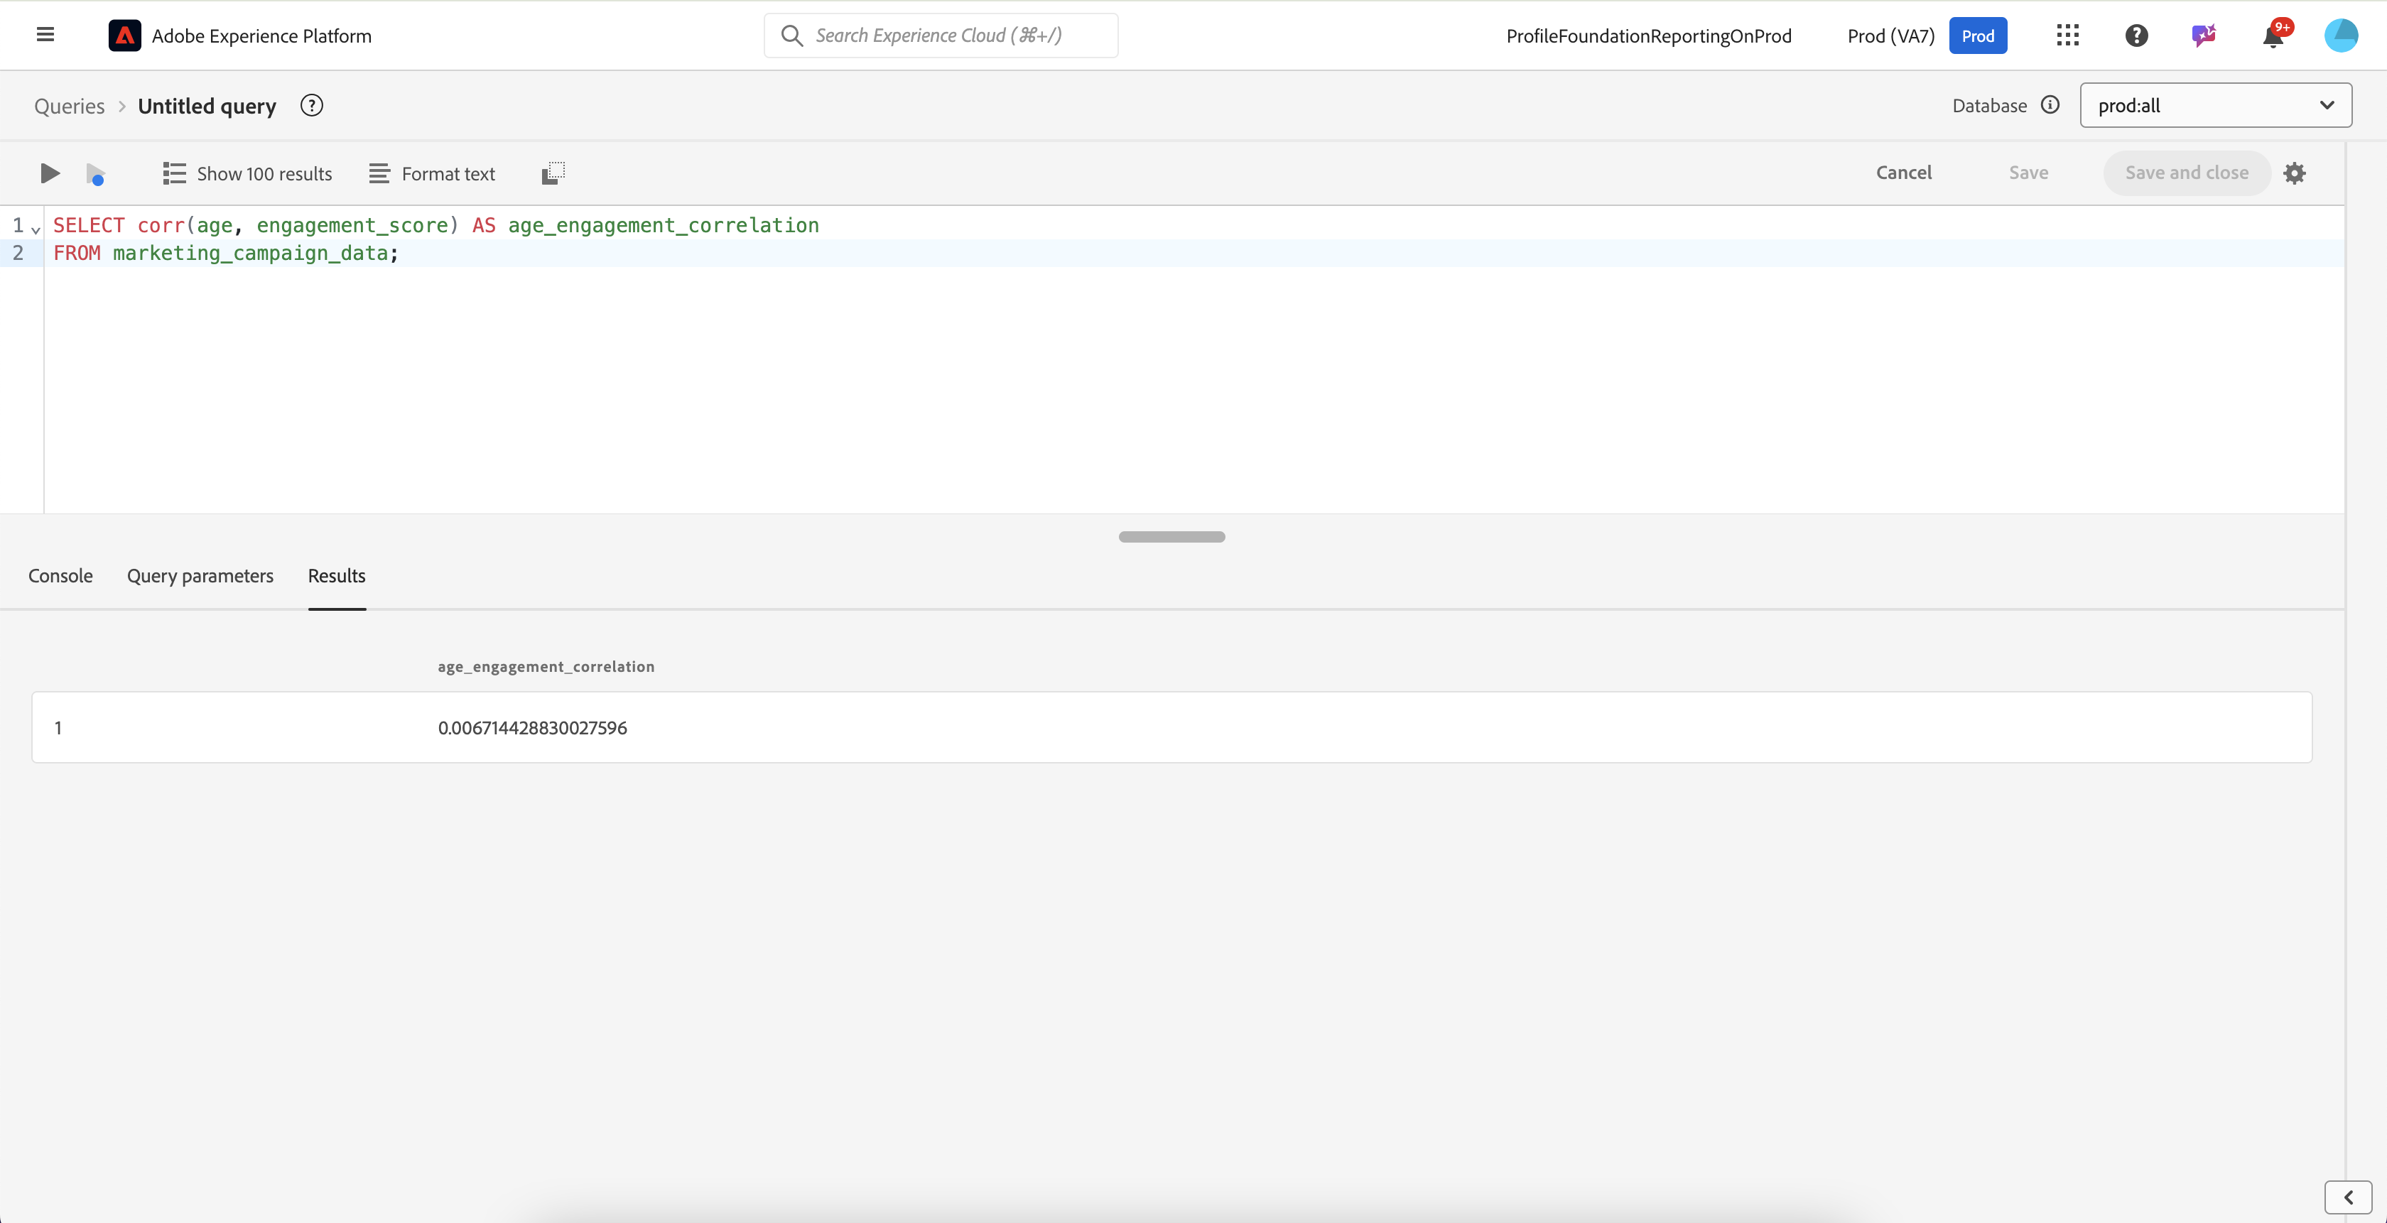Click the AI assistant chat icon

(x=2204, y=36)
